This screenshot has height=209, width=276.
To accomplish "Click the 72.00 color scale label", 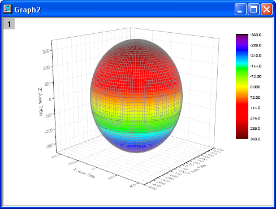I will tap(255, 97).
